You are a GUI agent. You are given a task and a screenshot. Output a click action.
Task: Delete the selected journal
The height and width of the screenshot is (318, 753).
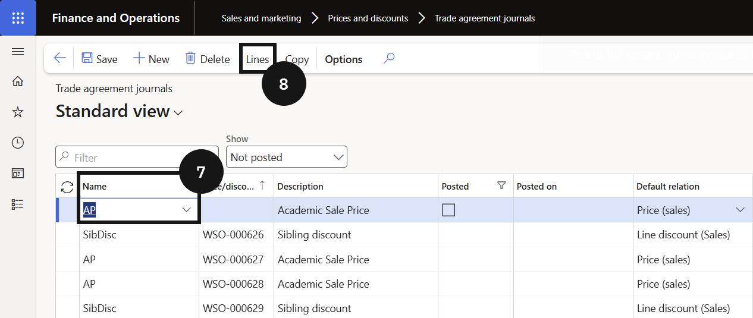(x=208, y=59)
